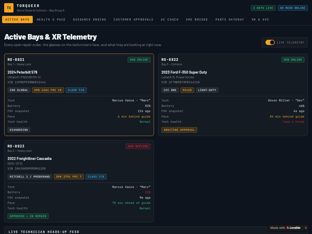Switch to the Guidance Engine tab

pyautogui.click(x=90, y=19)
